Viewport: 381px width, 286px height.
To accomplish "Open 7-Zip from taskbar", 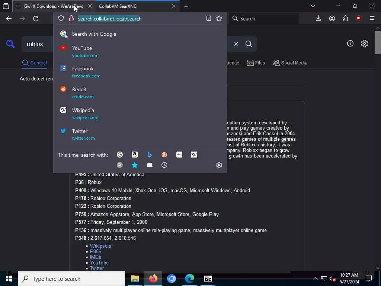I will pos(208,279).
